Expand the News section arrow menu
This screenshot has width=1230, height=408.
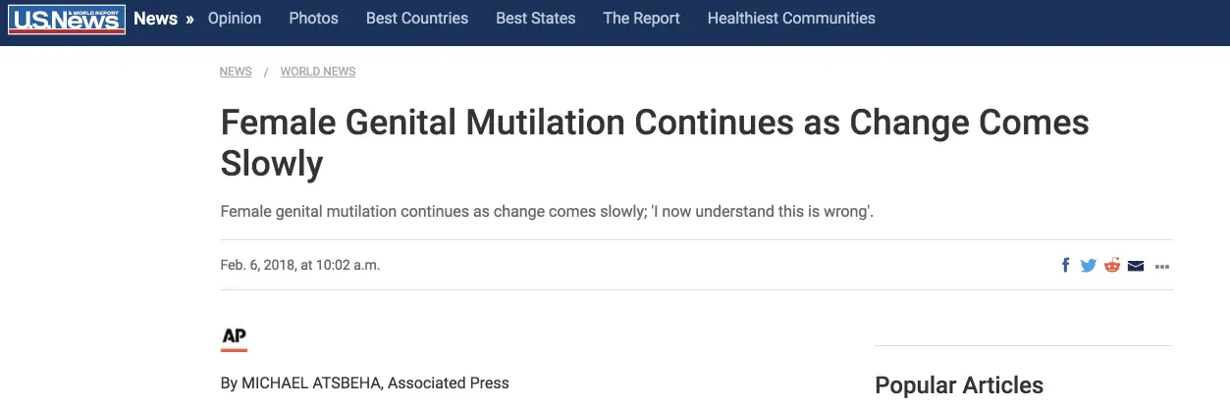pos(189,19)
